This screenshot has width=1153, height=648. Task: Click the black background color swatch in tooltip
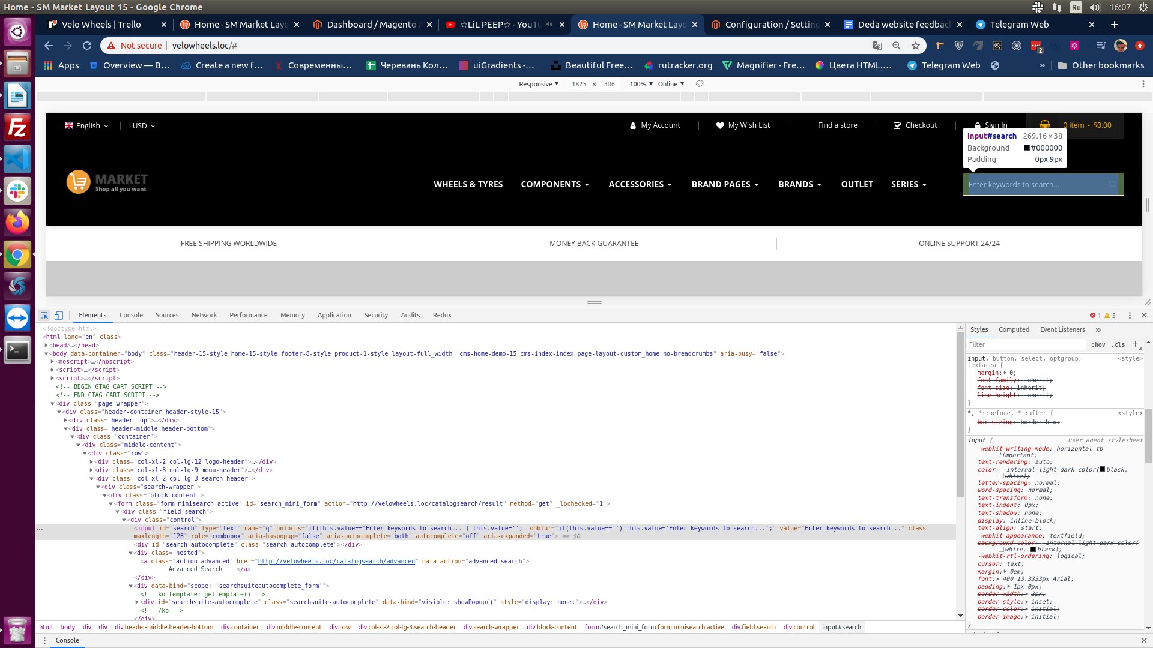pyautogui.click(x=1027, y=148)
